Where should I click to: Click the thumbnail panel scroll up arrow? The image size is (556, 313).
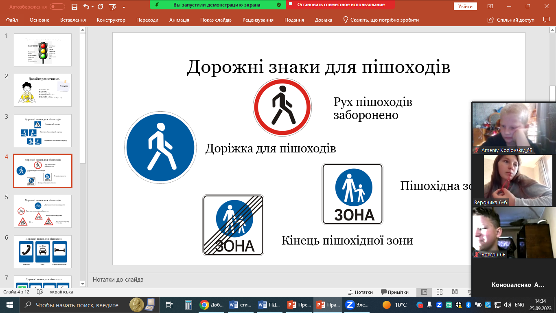(x=83, y=30)
